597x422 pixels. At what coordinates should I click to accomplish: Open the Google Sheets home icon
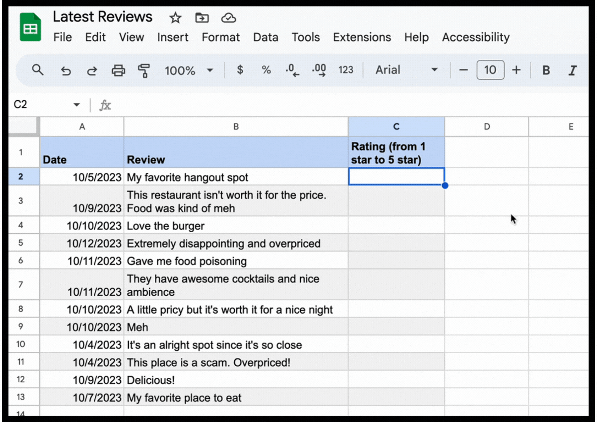[30, 27]
